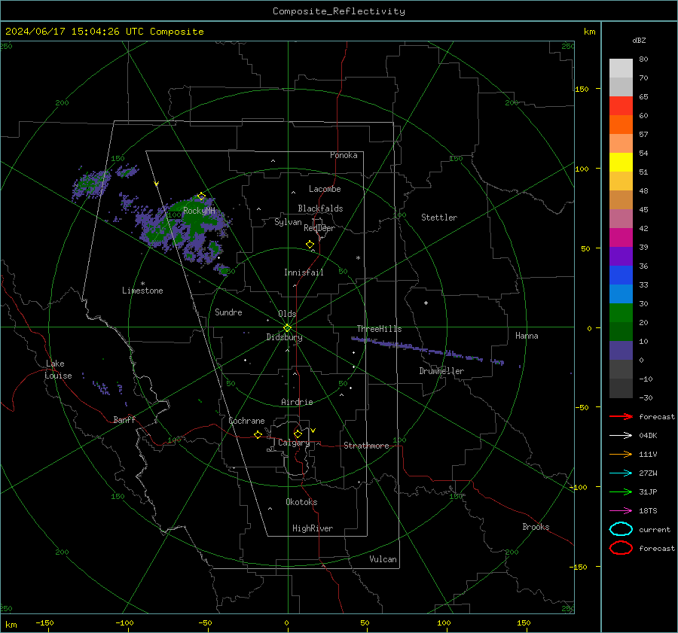The width and height of the screenshot is (678, 633).
Task: Click the cyan 27ZW arrow icon
Action: point(621,473)
